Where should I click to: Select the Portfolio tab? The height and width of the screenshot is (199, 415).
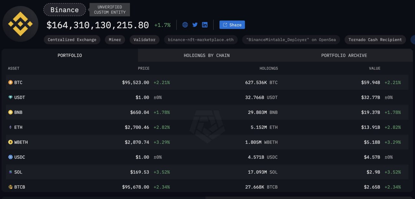[70, 55]
